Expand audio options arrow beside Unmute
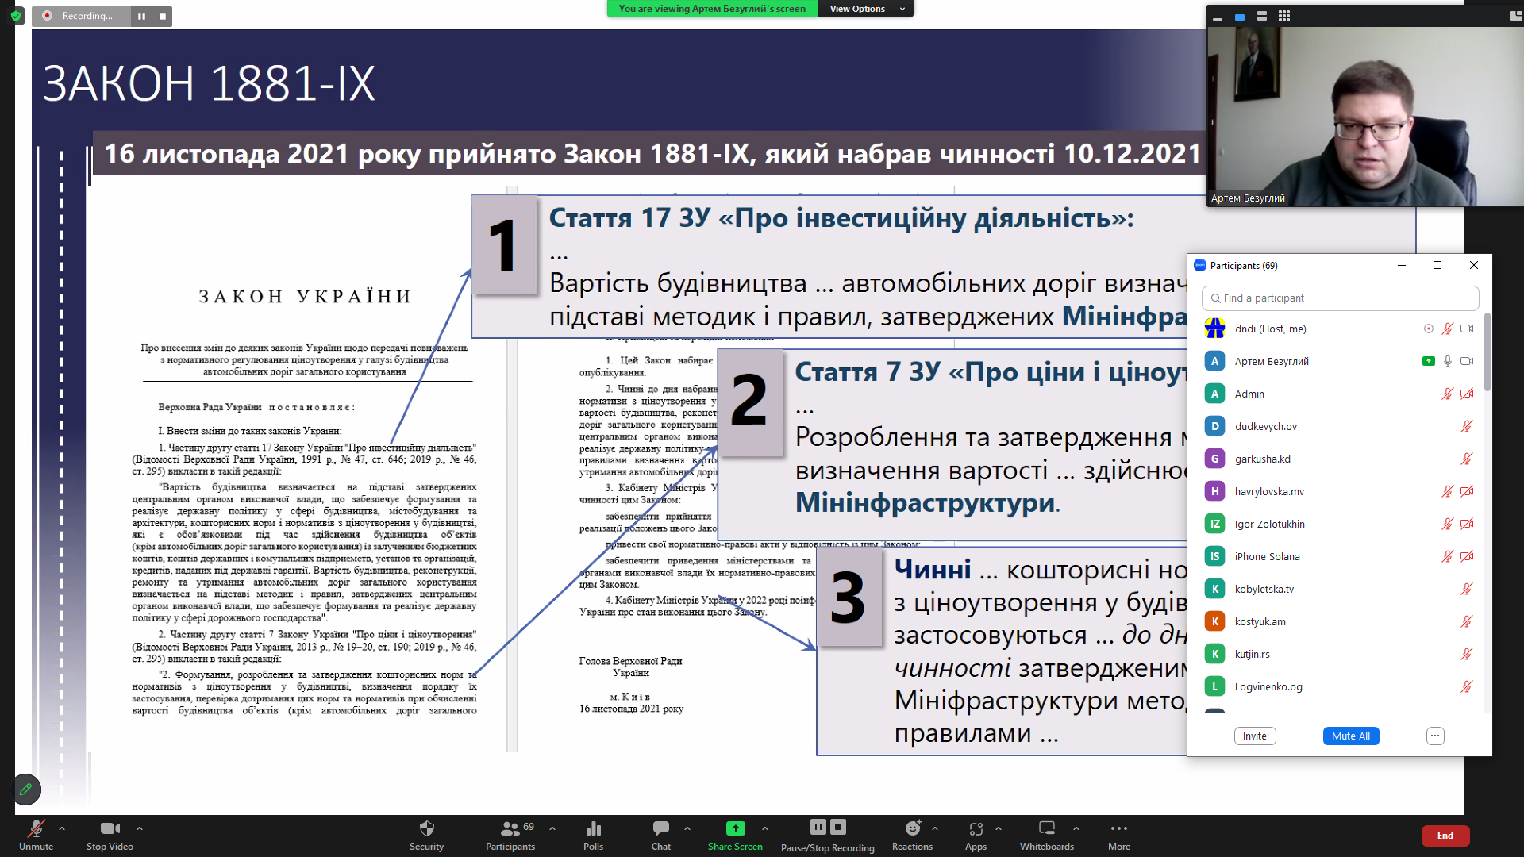 pyautogui.click(x=62, y=828)
